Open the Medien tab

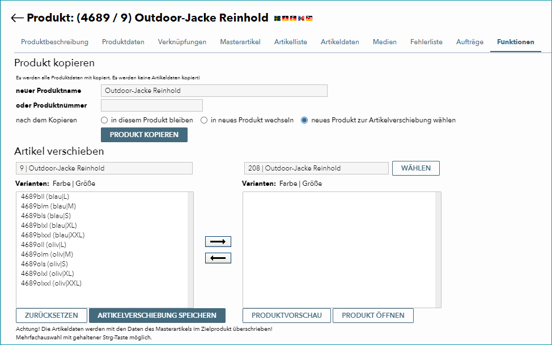[384, 42]
